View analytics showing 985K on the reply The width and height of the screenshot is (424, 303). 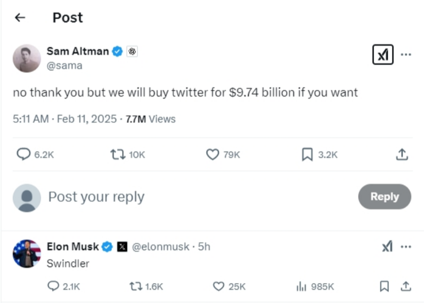tap(301, 287)
